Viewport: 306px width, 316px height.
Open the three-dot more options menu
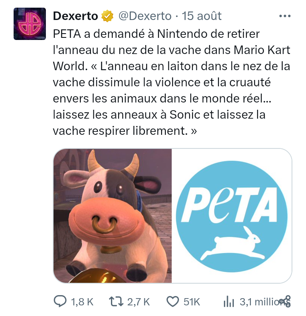click(x=285, y=16)
